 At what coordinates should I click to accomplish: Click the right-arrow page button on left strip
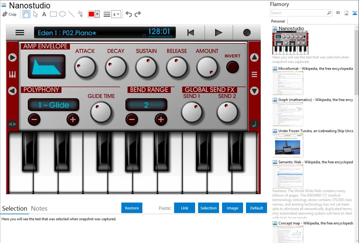coord(12,58)
